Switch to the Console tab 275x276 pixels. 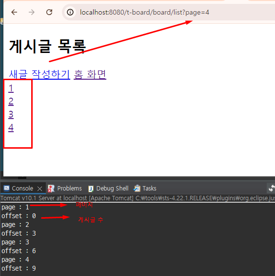[x=22, y=189]
